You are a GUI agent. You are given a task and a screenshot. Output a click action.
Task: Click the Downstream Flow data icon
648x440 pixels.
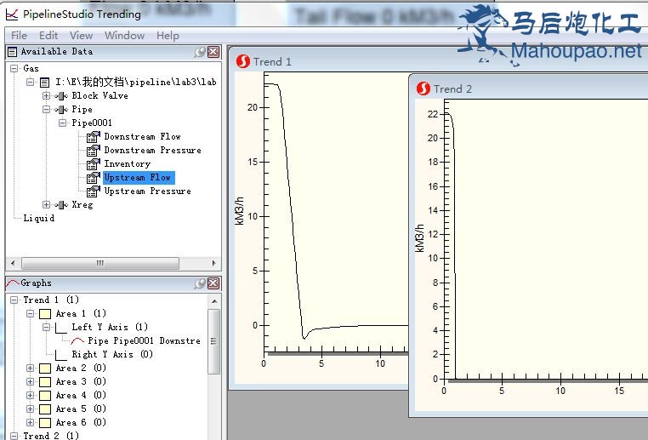(x=94, y=137)
